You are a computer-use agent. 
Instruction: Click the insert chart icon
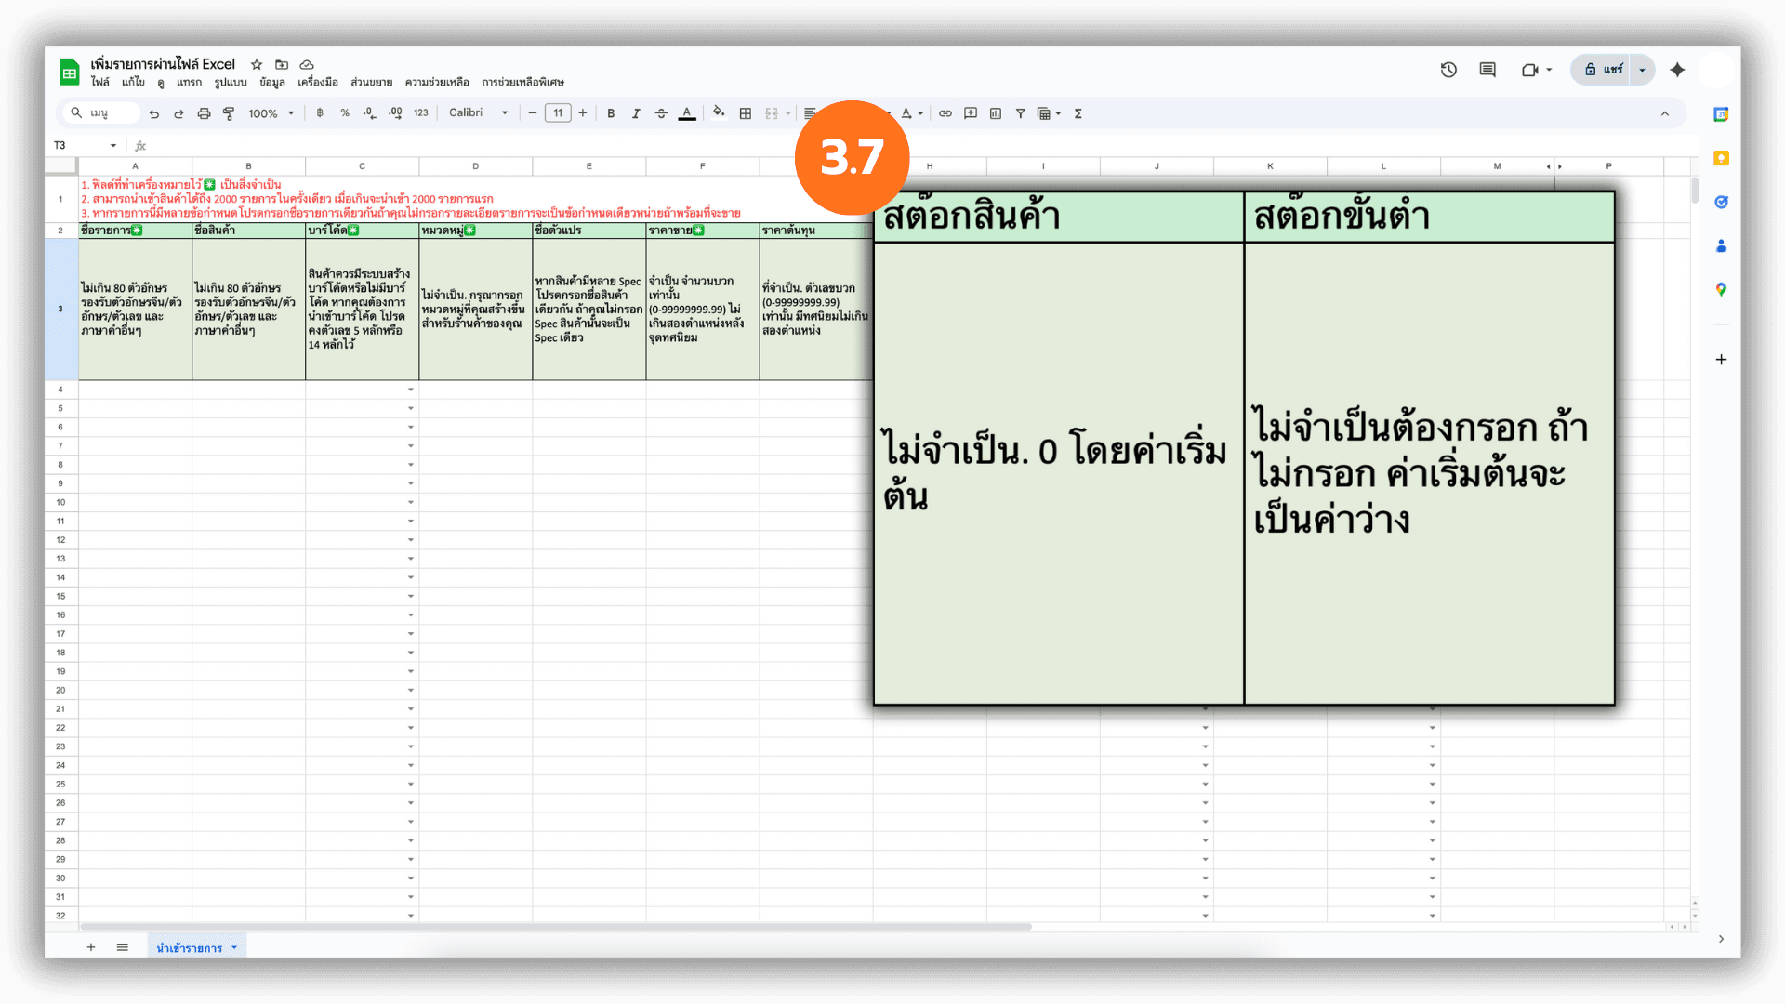coord(996,113)
